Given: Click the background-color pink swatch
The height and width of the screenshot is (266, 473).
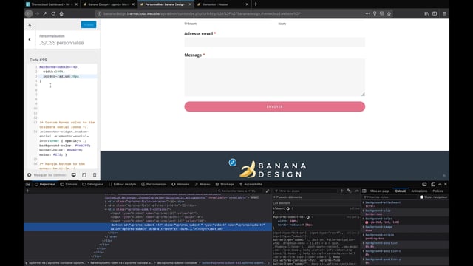Looking at the screenshot, I should tap(367, 222).
